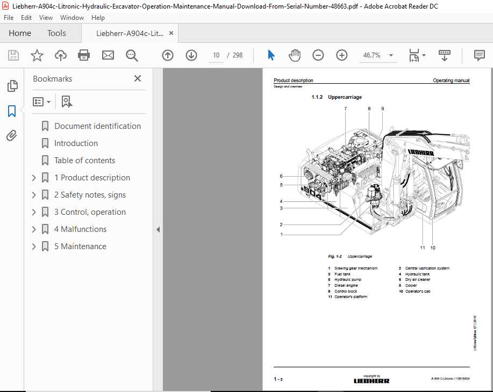This screenshot has width=493, height=392.
Task: Click the 46.7% zoom value field
Action: pos(371,55)
